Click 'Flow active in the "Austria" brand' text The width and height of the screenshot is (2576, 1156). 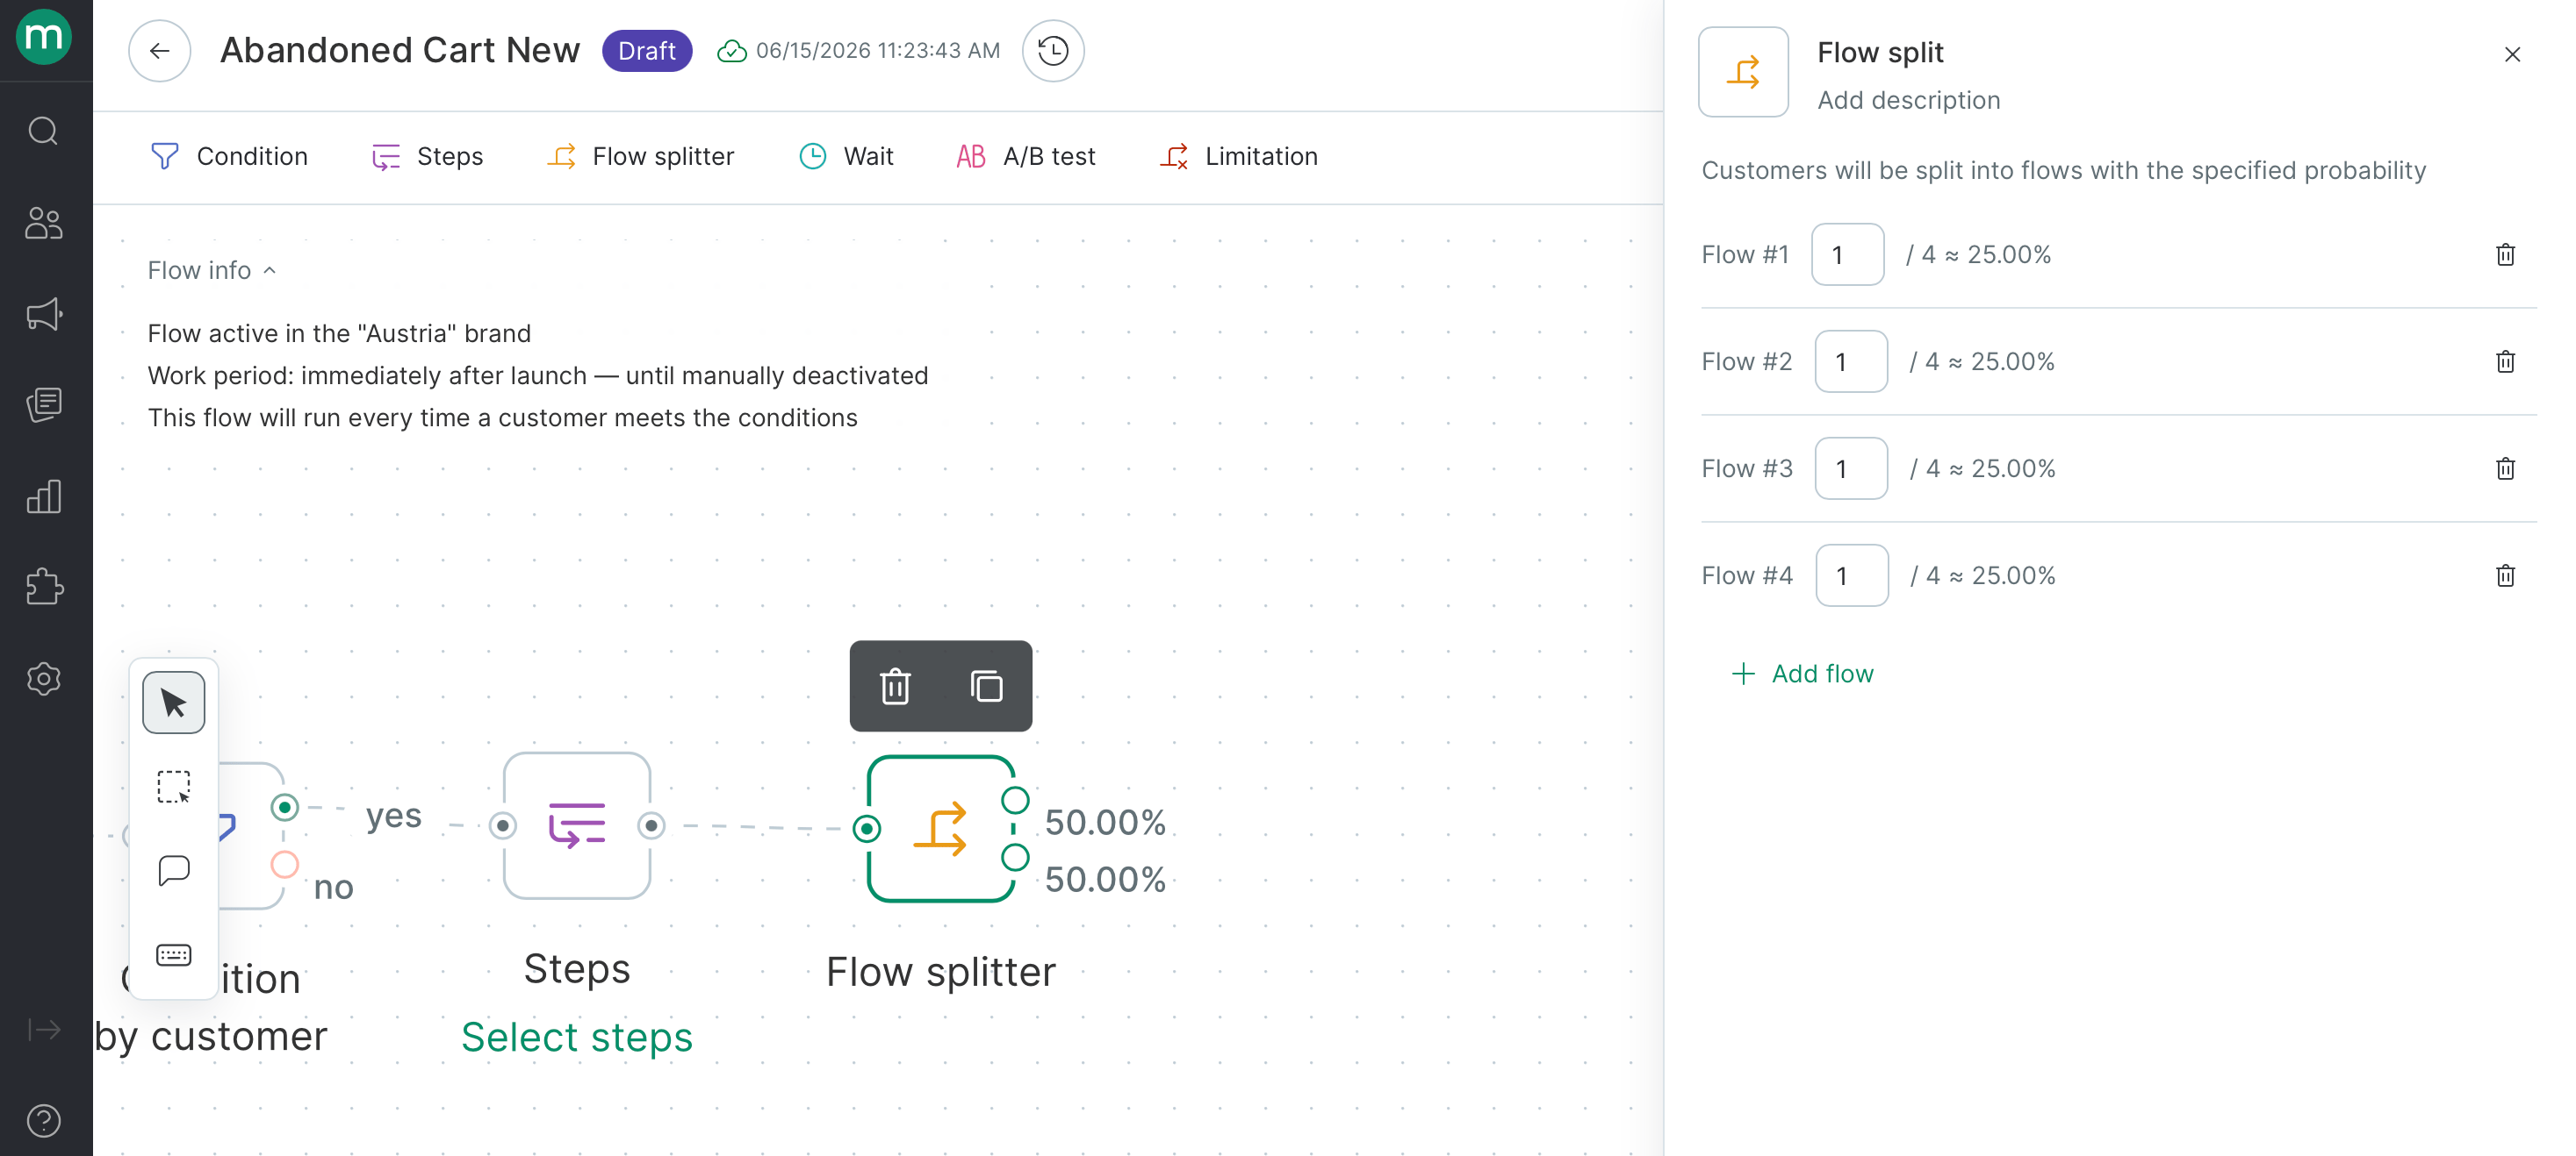(339, 333)
